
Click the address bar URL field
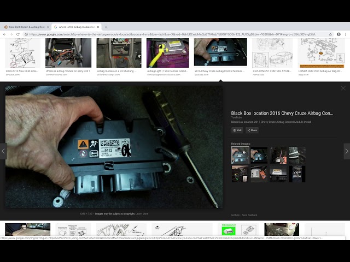tap(172, 34)
